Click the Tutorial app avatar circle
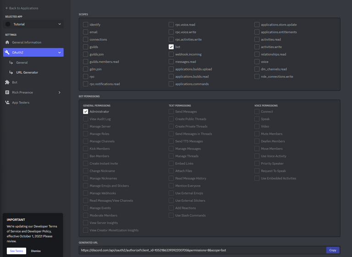Viewport: 352px width, 257px height. [8, 24]
